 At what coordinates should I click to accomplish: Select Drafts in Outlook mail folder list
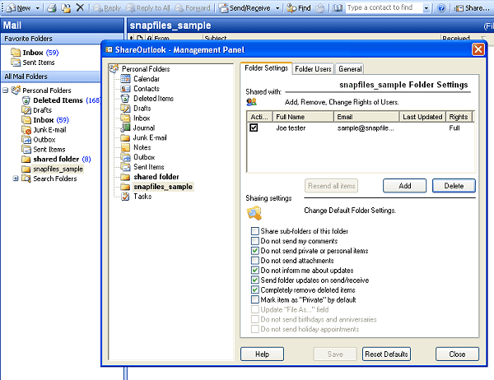click(x=36, y=110)
